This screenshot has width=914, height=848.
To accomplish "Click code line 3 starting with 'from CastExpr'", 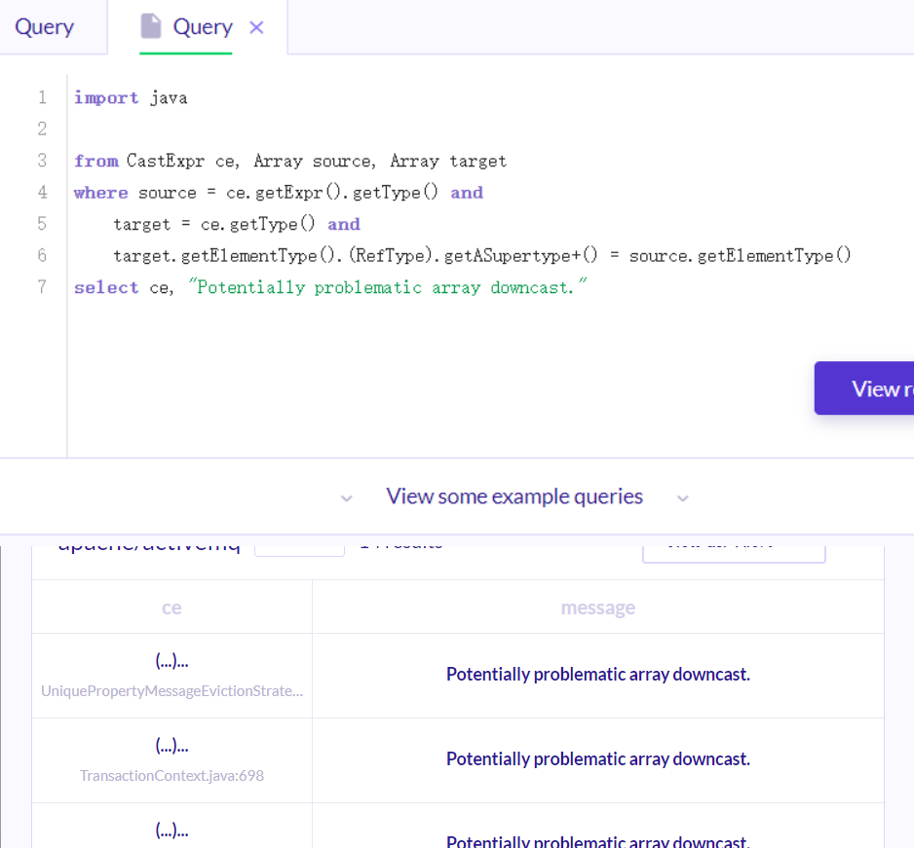I will (x=290, y=161).
